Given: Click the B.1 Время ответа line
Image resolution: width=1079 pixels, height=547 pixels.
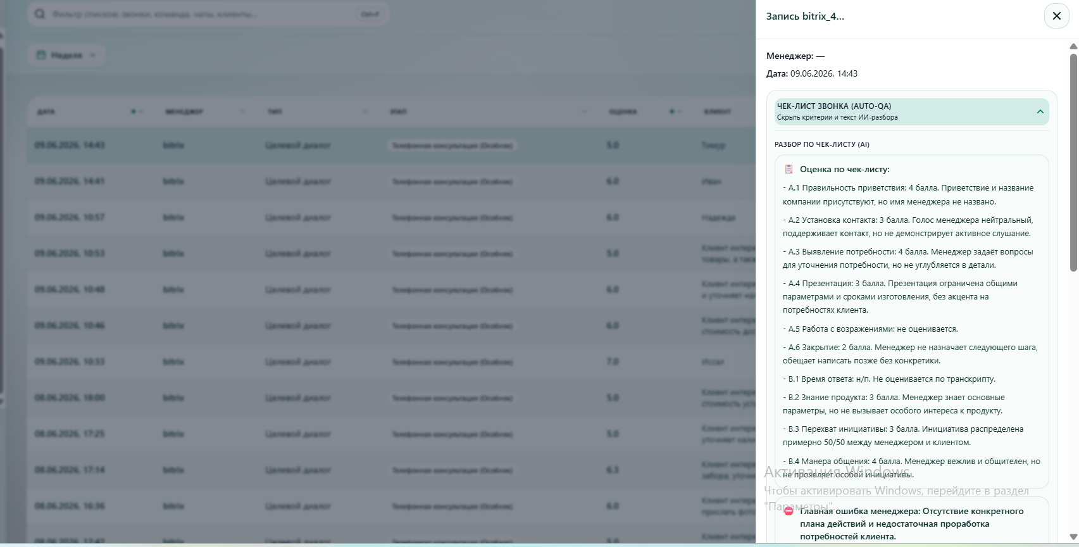Looking at the screenshot, I should pyautogui.click(x=889, y=379).
